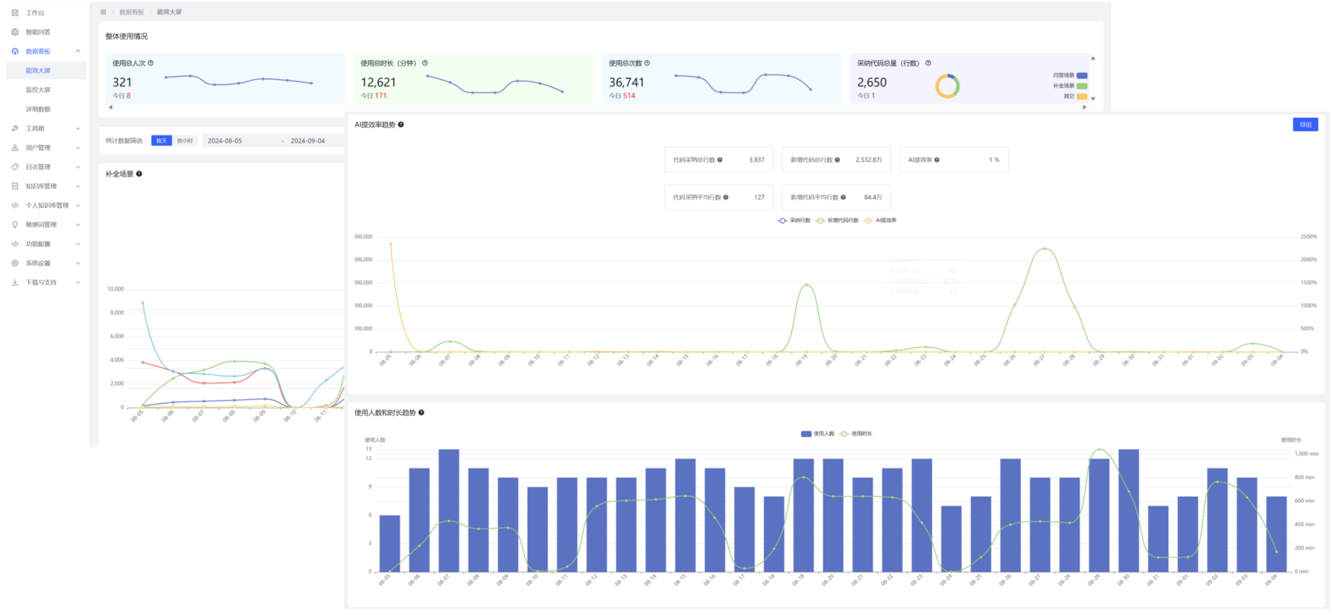Click info icon beside AI提效率趋势 title
The width and height of the screenshot is (1332, 615).
click(x=401, y=124)
